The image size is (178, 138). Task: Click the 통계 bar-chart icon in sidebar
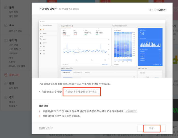pos(6,7)
